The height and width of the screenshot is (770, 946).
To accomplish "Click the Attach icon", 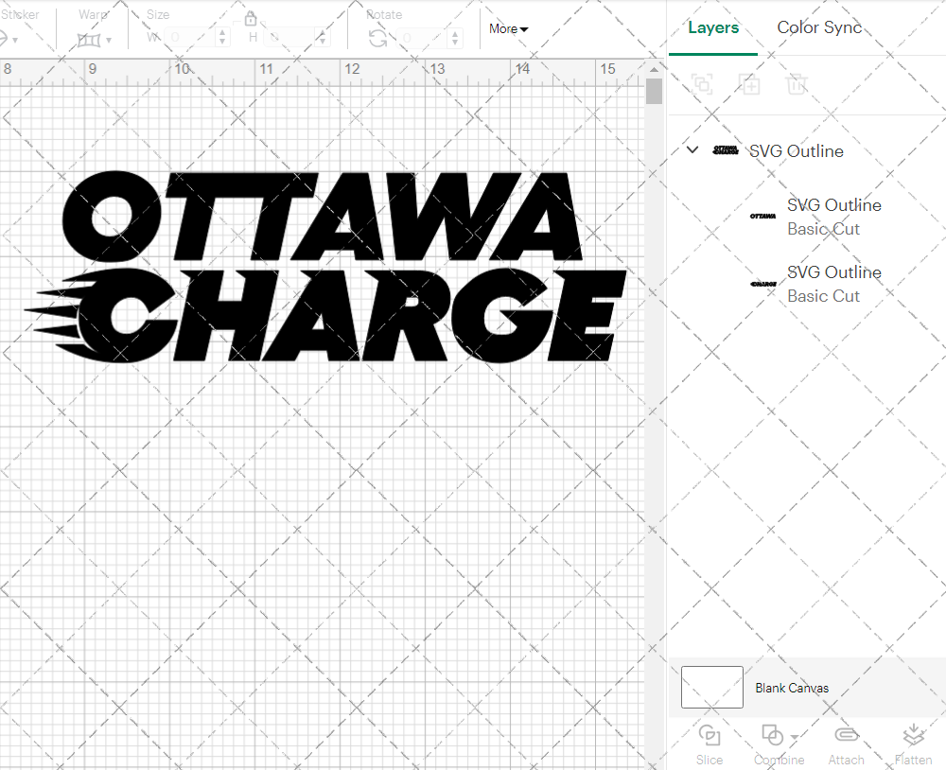I will click(x=846, y=743).
